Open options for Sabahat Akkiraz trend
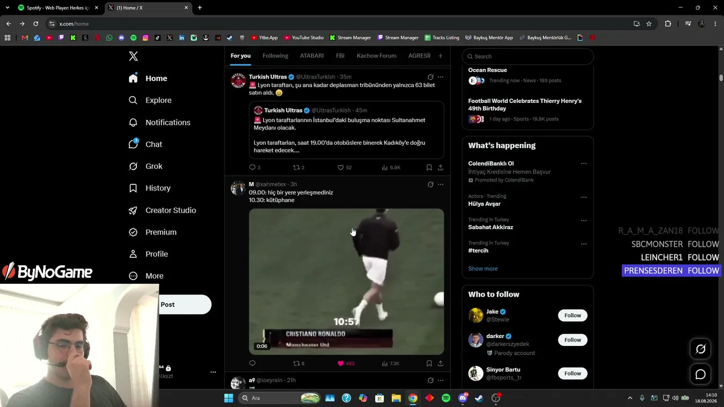 pos(584,220)
